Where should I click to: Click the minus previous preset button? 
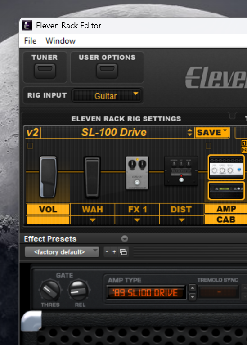tap(107, 252)
